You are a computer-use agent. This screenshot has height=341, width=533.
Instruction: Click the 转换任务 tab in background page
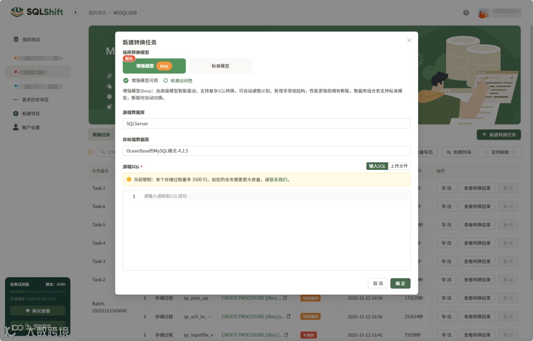101,135
